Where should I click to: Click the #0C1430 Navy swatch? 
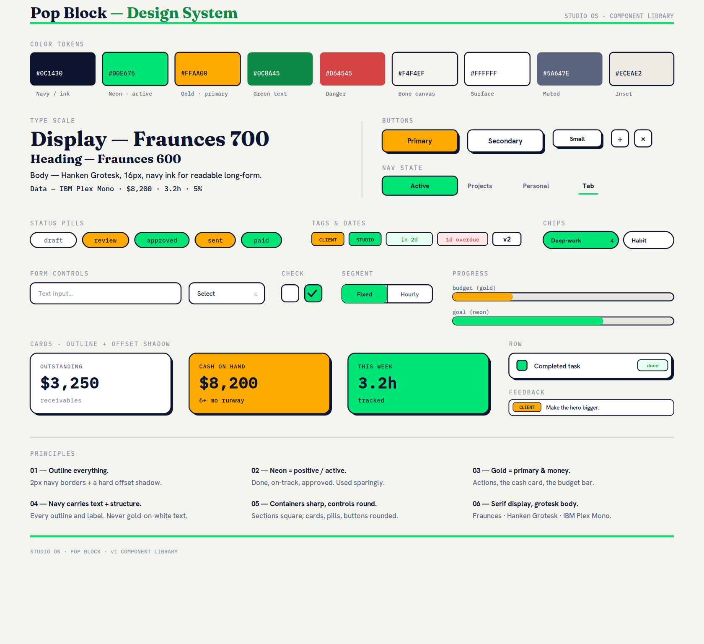pos(63,69)
